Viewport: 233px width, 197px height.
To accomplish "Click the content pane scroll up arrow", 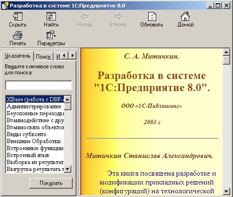I will (x=226, y=52).
